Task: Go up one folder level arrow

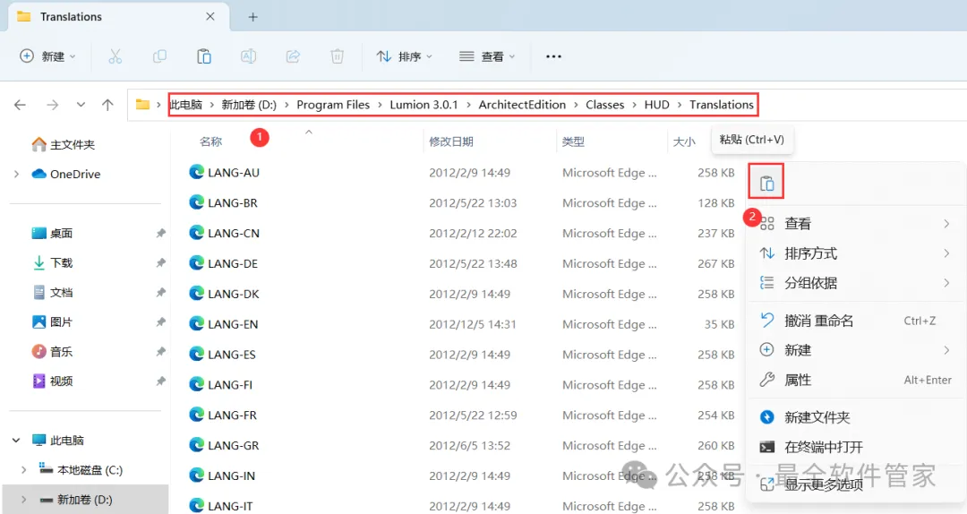Action: tap(108, 105)
